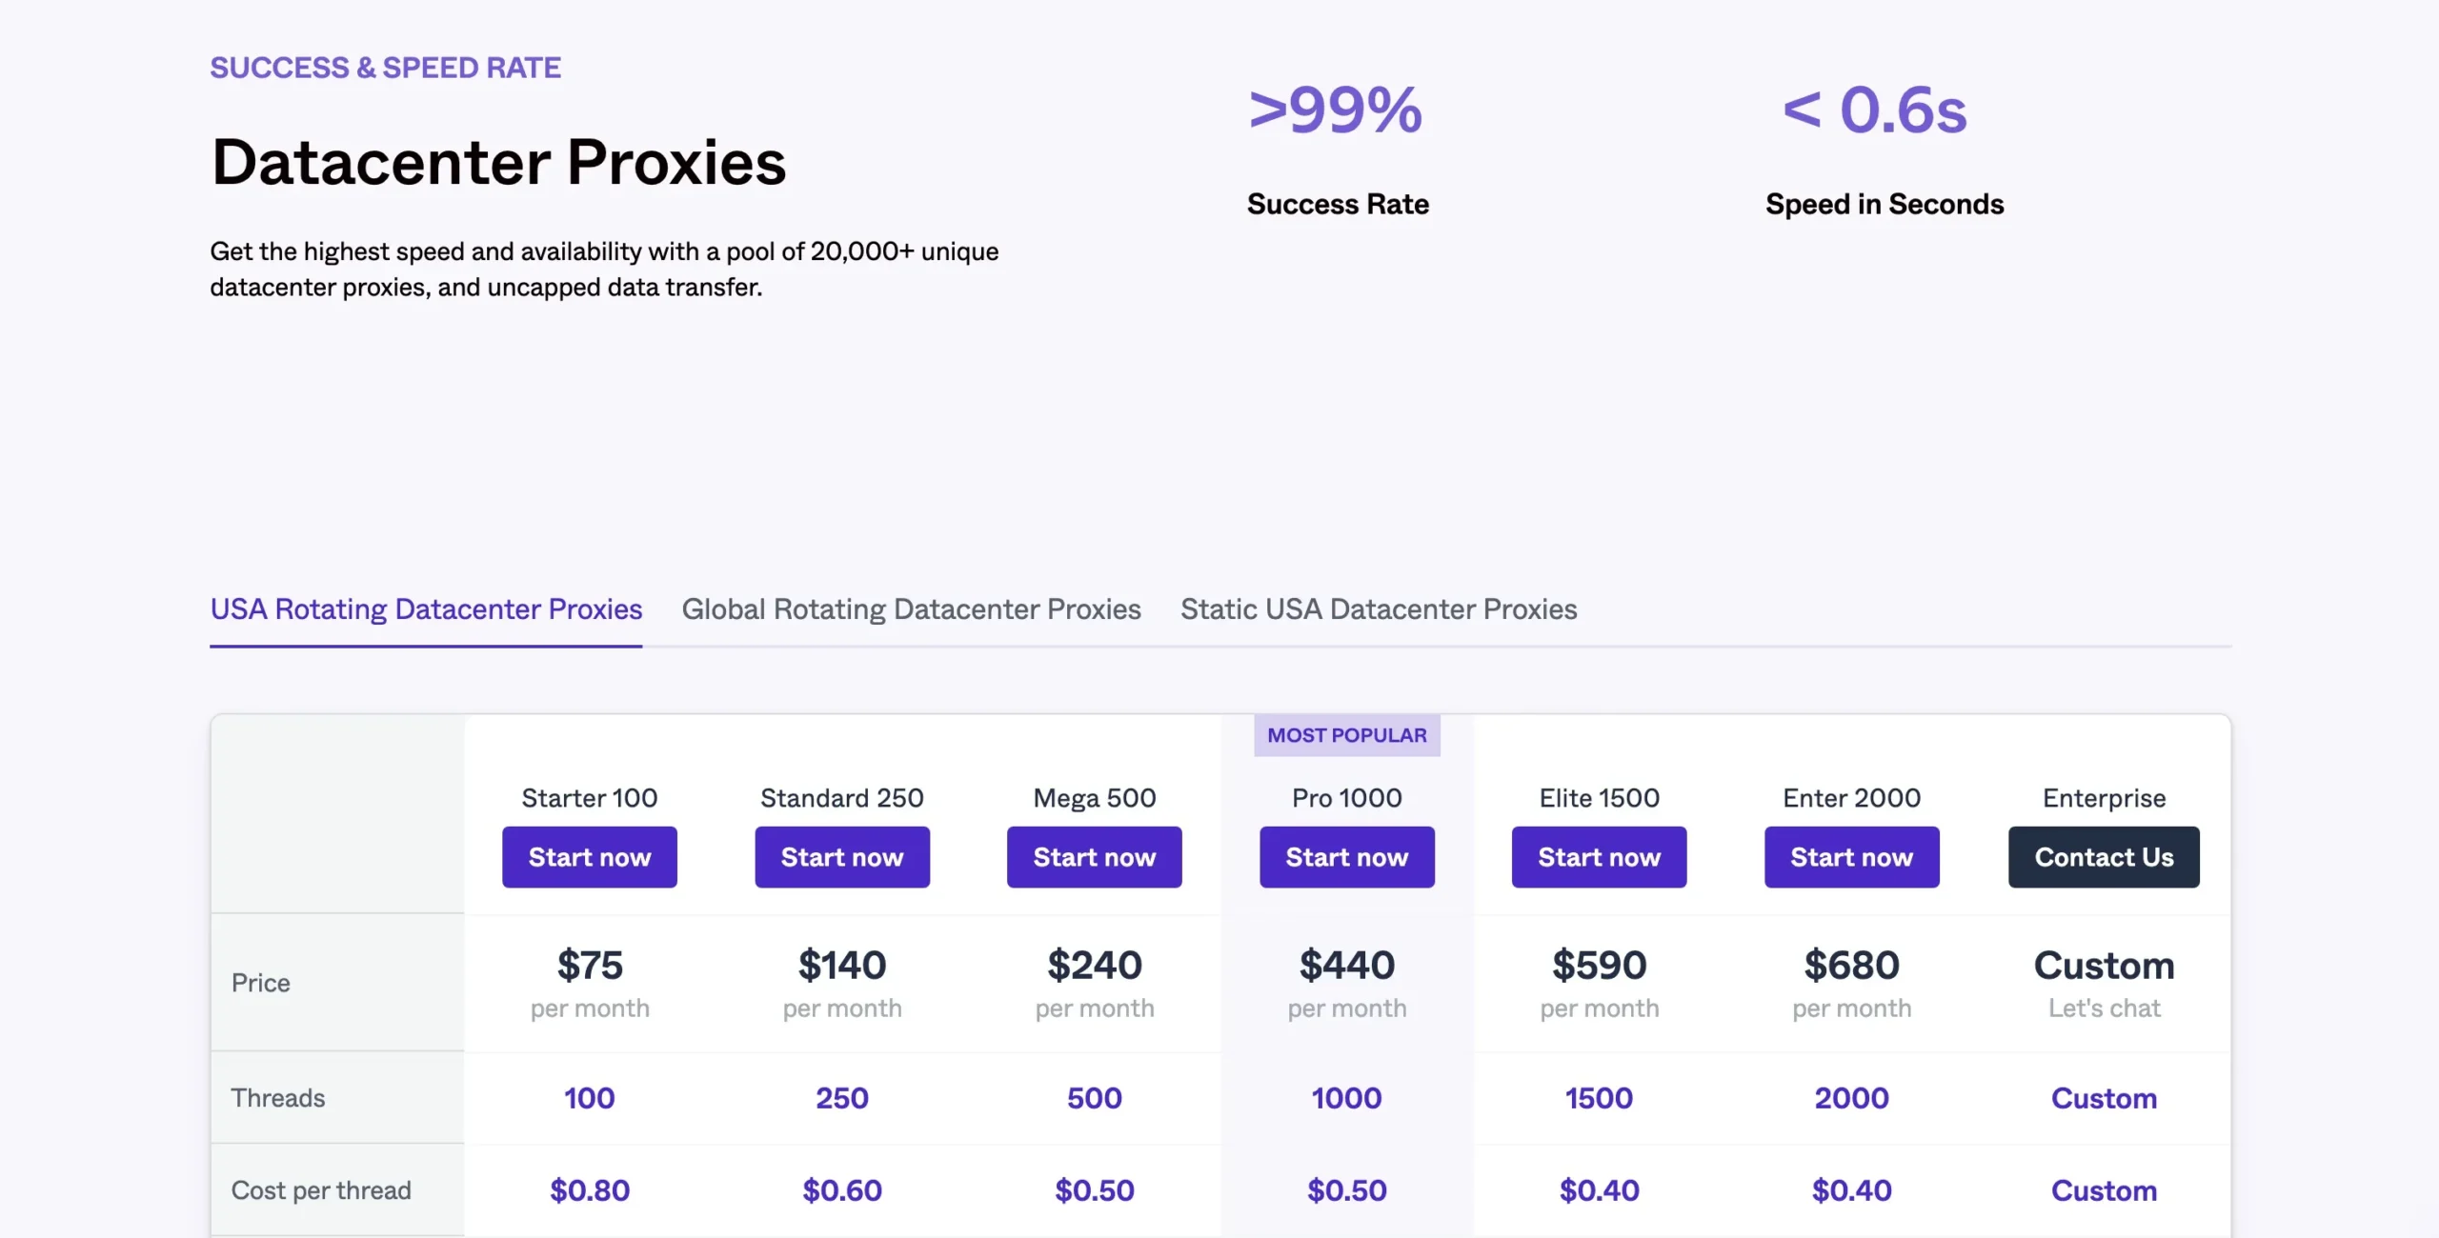Screen dimensions: 2439x1238
Task: Select USA Rotating Datacenter Proxies tab
Action: point(426,609)
